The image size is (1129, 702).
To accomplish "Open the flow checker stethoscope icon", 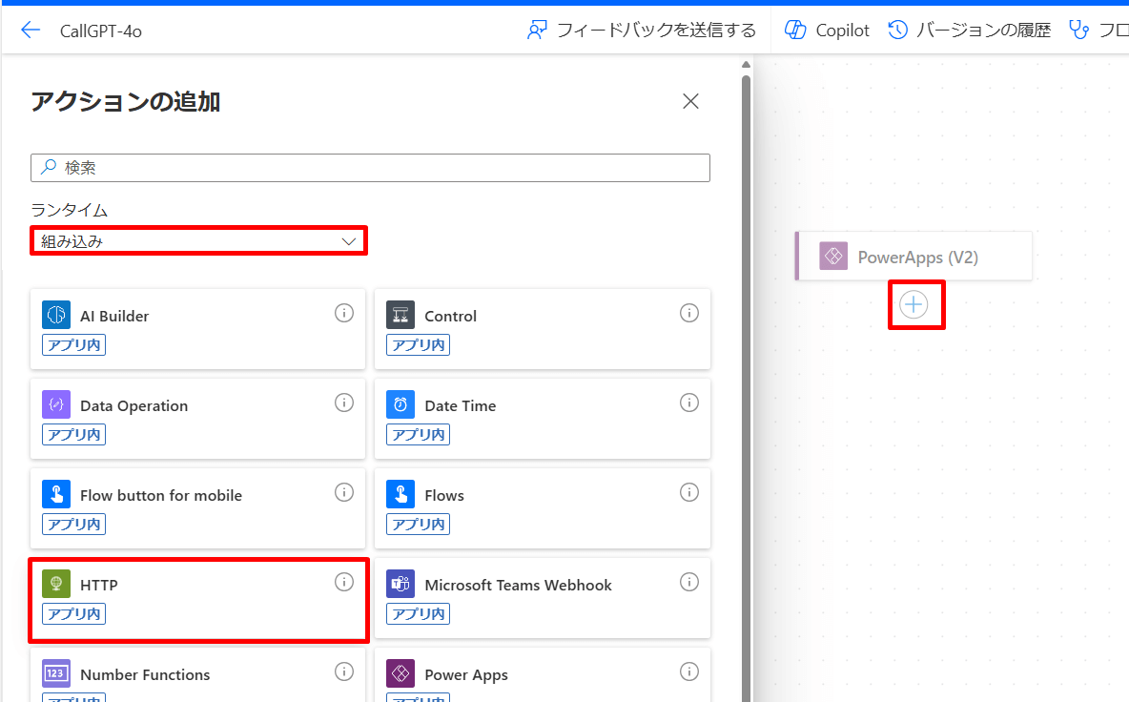I will click(x=1079, y=30).
